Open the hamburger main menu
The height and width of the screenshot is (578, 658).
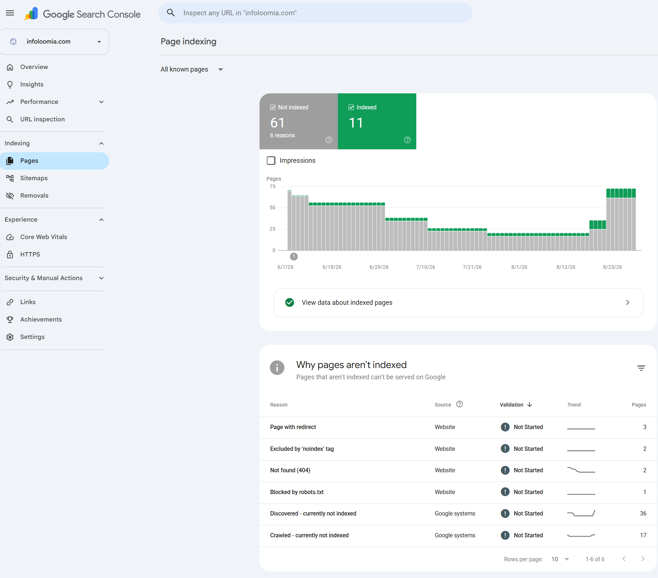[x=10, y=13]
